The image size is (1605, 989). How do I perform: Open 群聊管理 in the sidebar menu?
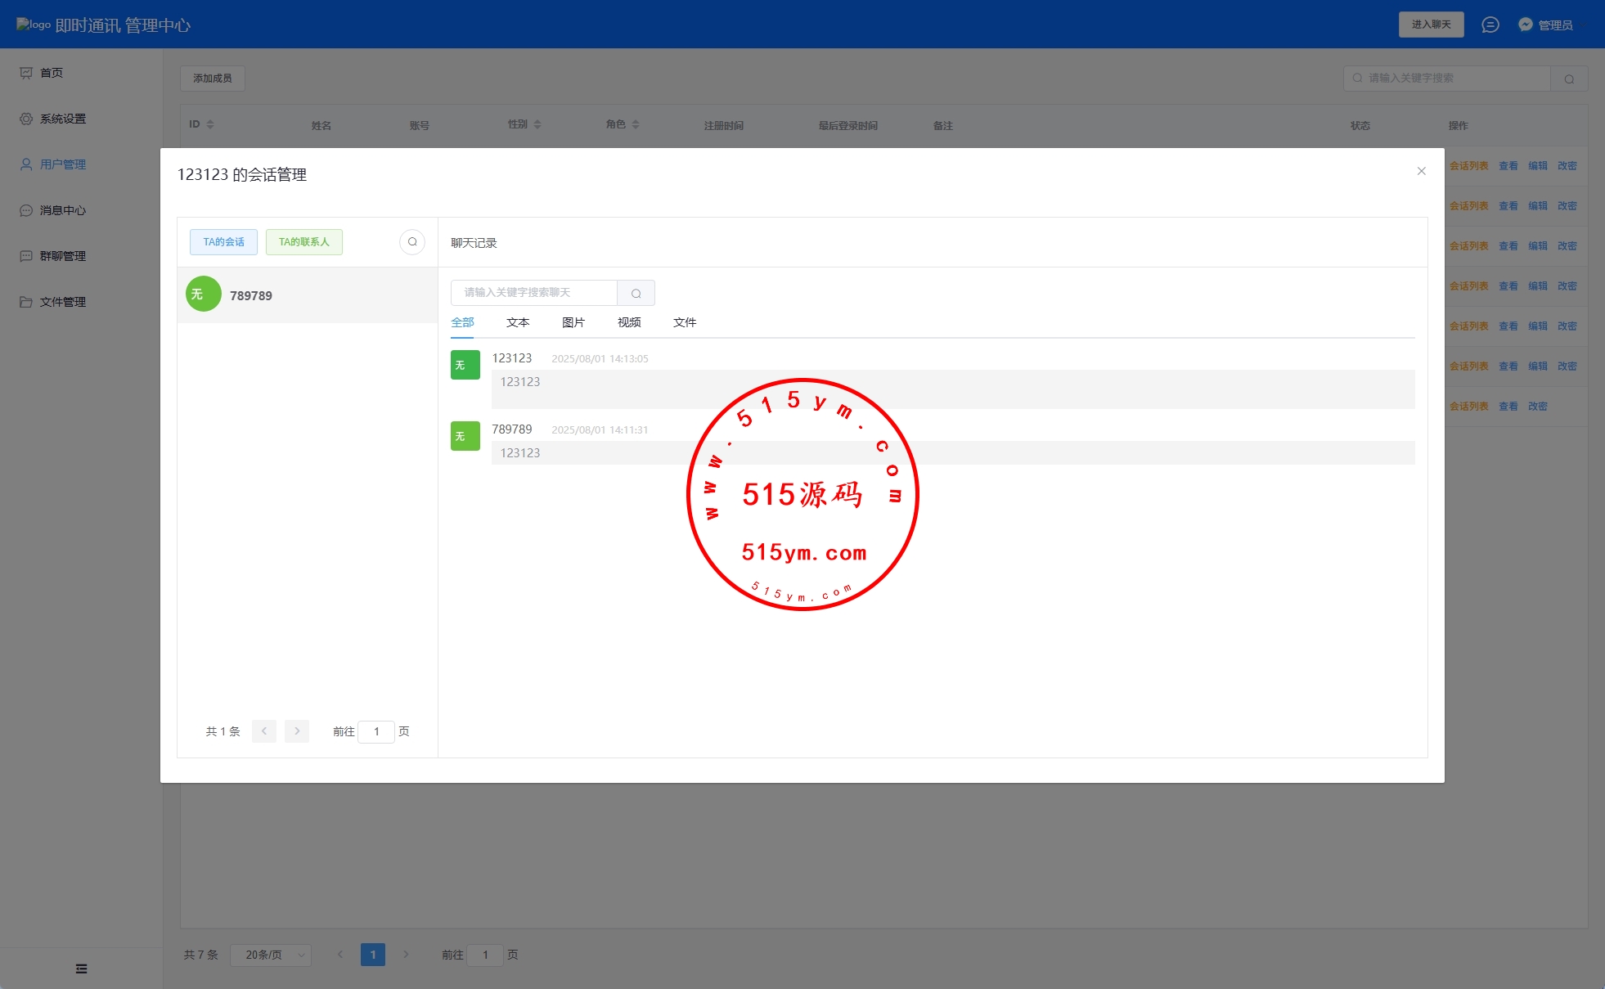pos(62,256)
